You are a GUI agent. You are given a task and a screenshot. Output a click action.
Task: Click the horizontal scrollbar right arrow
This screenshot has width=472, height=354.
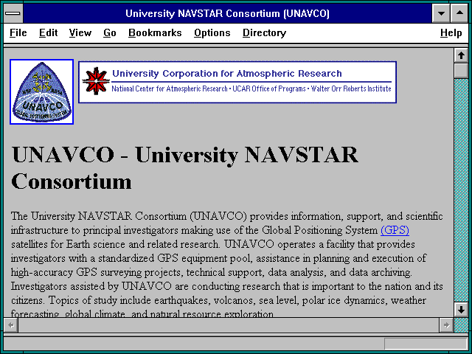[x=446, y=325]
